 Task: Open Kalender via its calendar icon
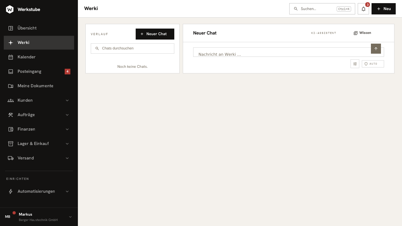[11, 57]
